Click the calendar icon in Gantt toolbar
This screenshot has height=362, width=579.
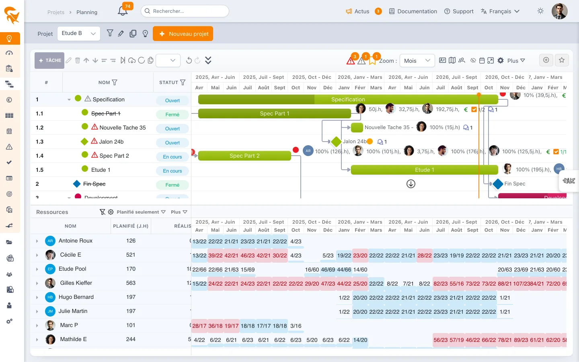tap(482, 60)
